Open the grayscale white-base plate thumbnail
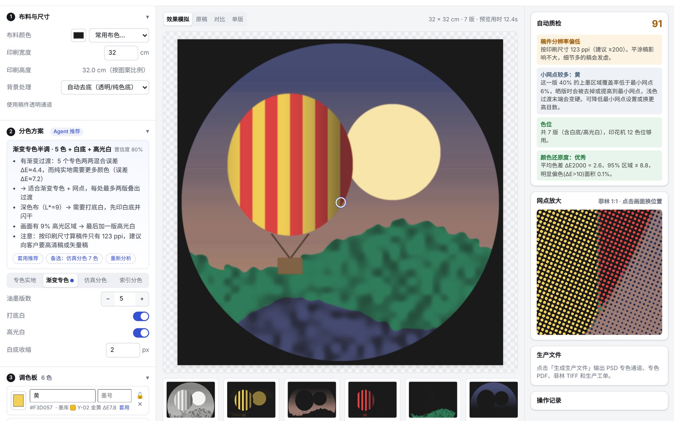Screen dimensions: 674x421 191,400
